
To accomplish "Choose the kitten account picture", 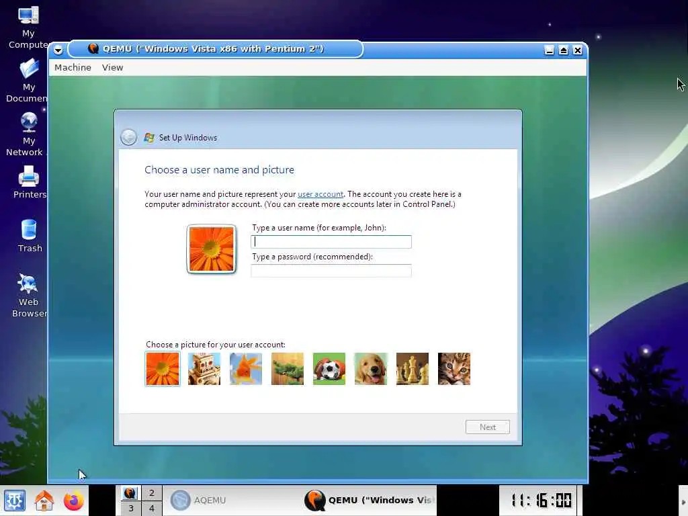I will (x=454, y=369).
